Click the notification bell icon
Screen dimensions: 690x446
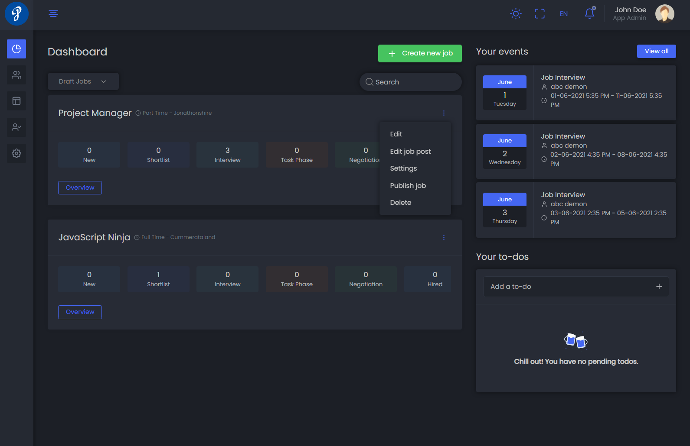(x=589, y=13)
